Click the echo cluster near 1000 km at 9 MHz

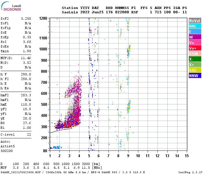point(129,51)
